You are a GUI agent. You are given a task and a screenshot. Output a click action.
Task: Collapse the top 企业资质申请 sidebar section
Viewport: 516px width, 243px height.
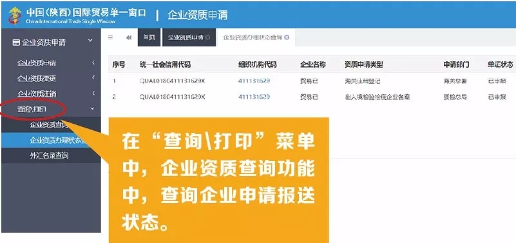coord(50,43)
